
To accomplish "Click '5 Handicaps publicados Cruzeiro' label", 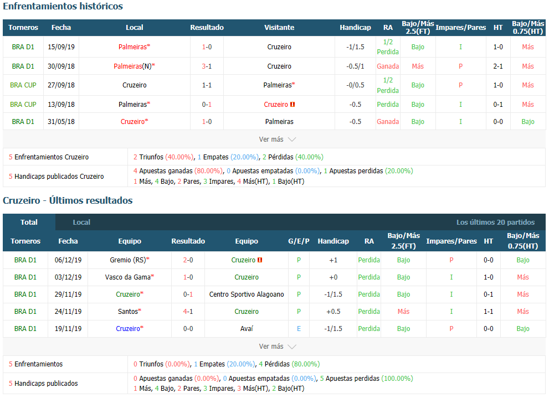I will tap(57, 176).
